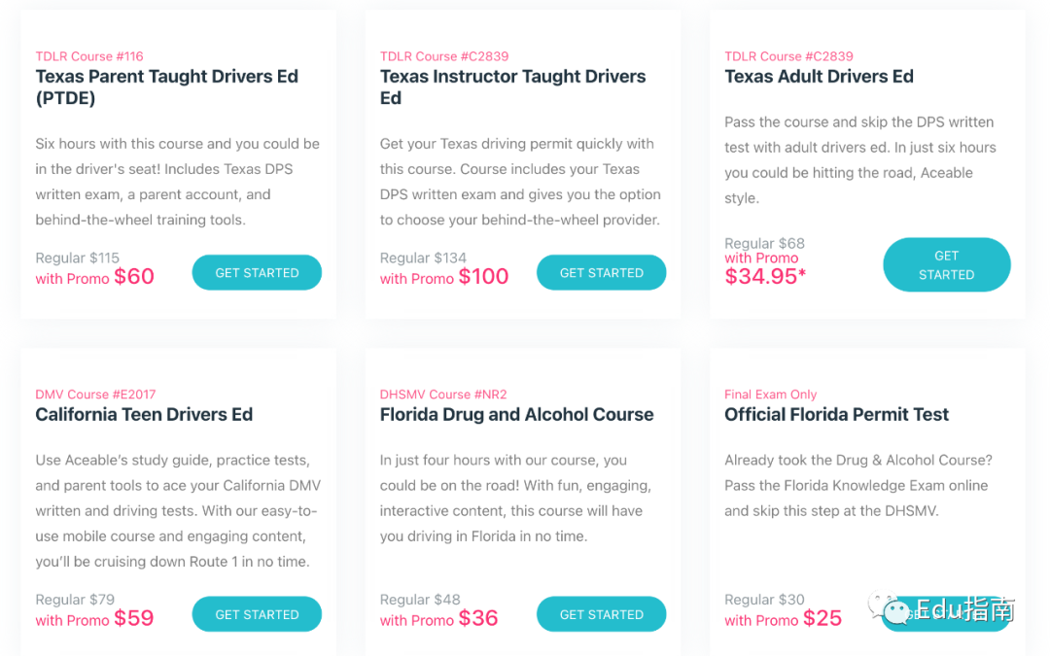Open the Texas Instructor Taught Drivers Ed heading

513,87
